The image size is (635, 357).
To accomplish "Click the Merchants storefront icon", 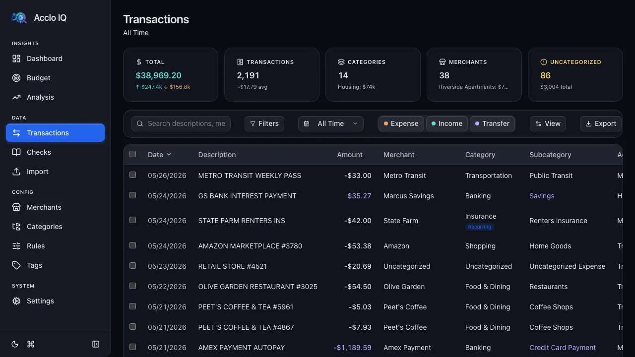I will pos(16,207).
